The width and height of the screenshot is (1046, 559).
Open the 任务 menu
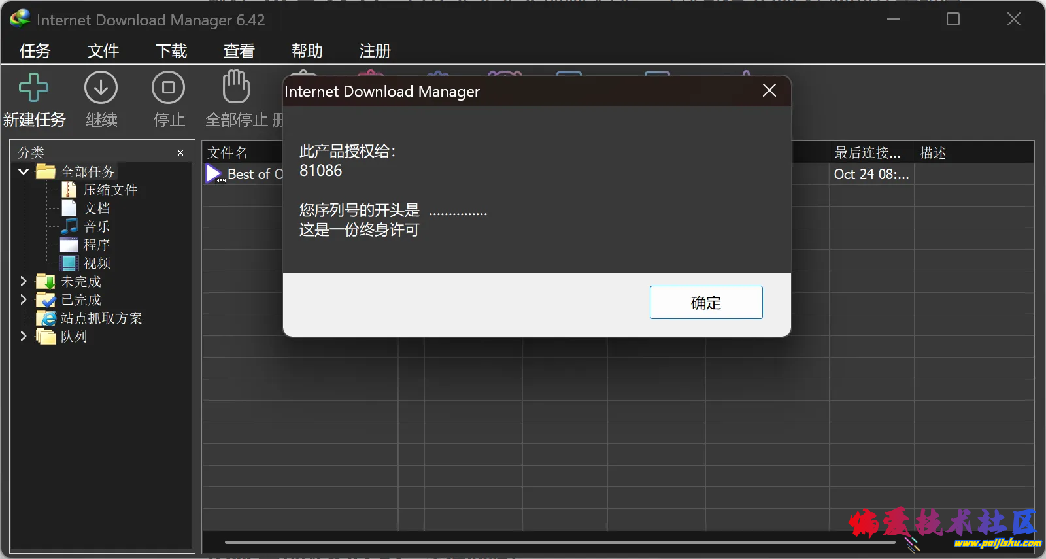(35, 51)
